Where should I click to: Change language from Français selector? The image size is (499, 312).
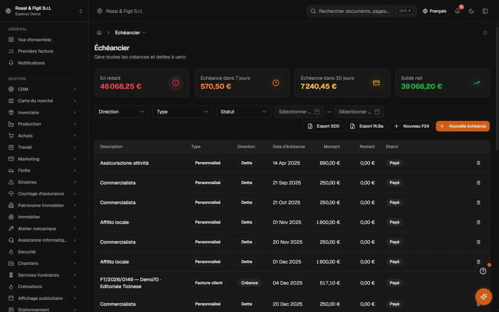435,11
